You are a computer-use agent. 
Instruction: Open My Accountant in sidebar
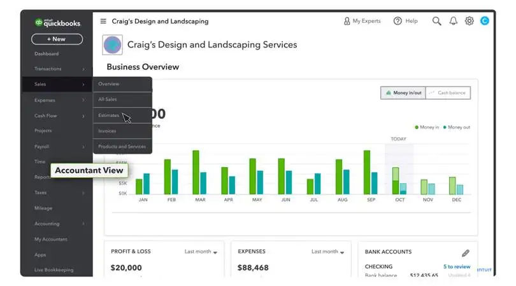tap(51, 240)
